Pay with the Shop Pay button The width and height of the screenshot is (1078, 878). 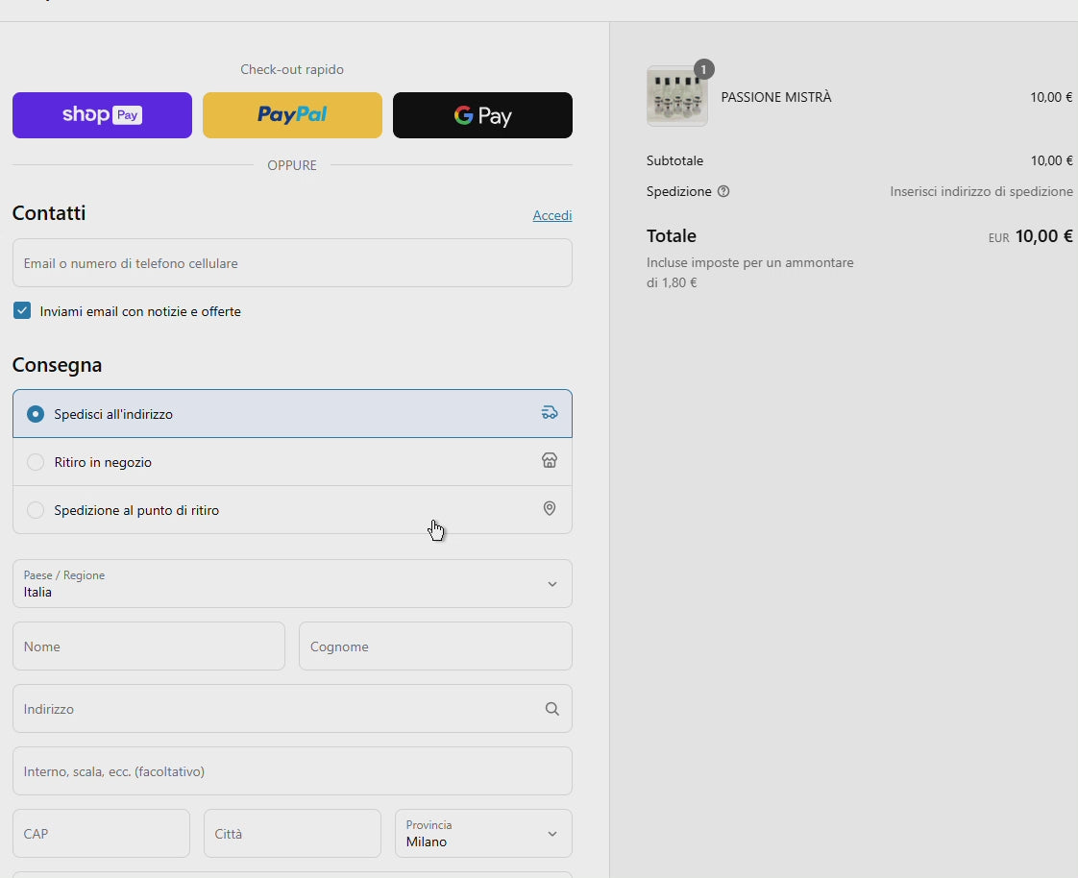click(102, 115)
